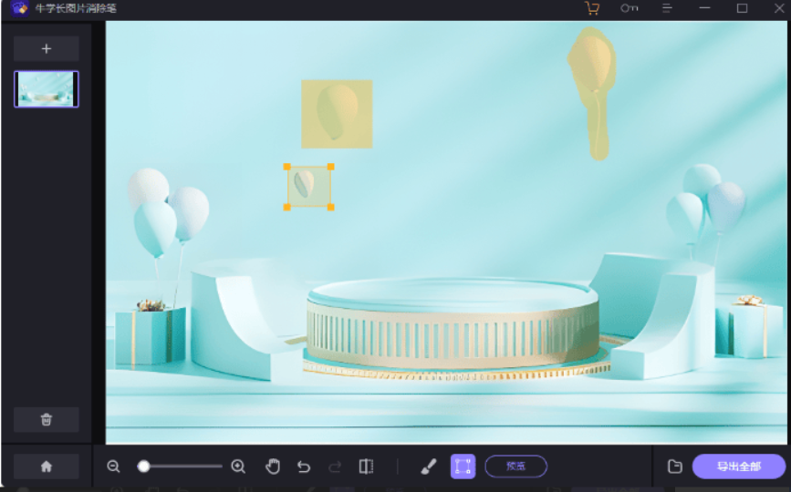The image size is (791, 492).
Task: Go to home screen via house icon
Action: pos(46,466)
